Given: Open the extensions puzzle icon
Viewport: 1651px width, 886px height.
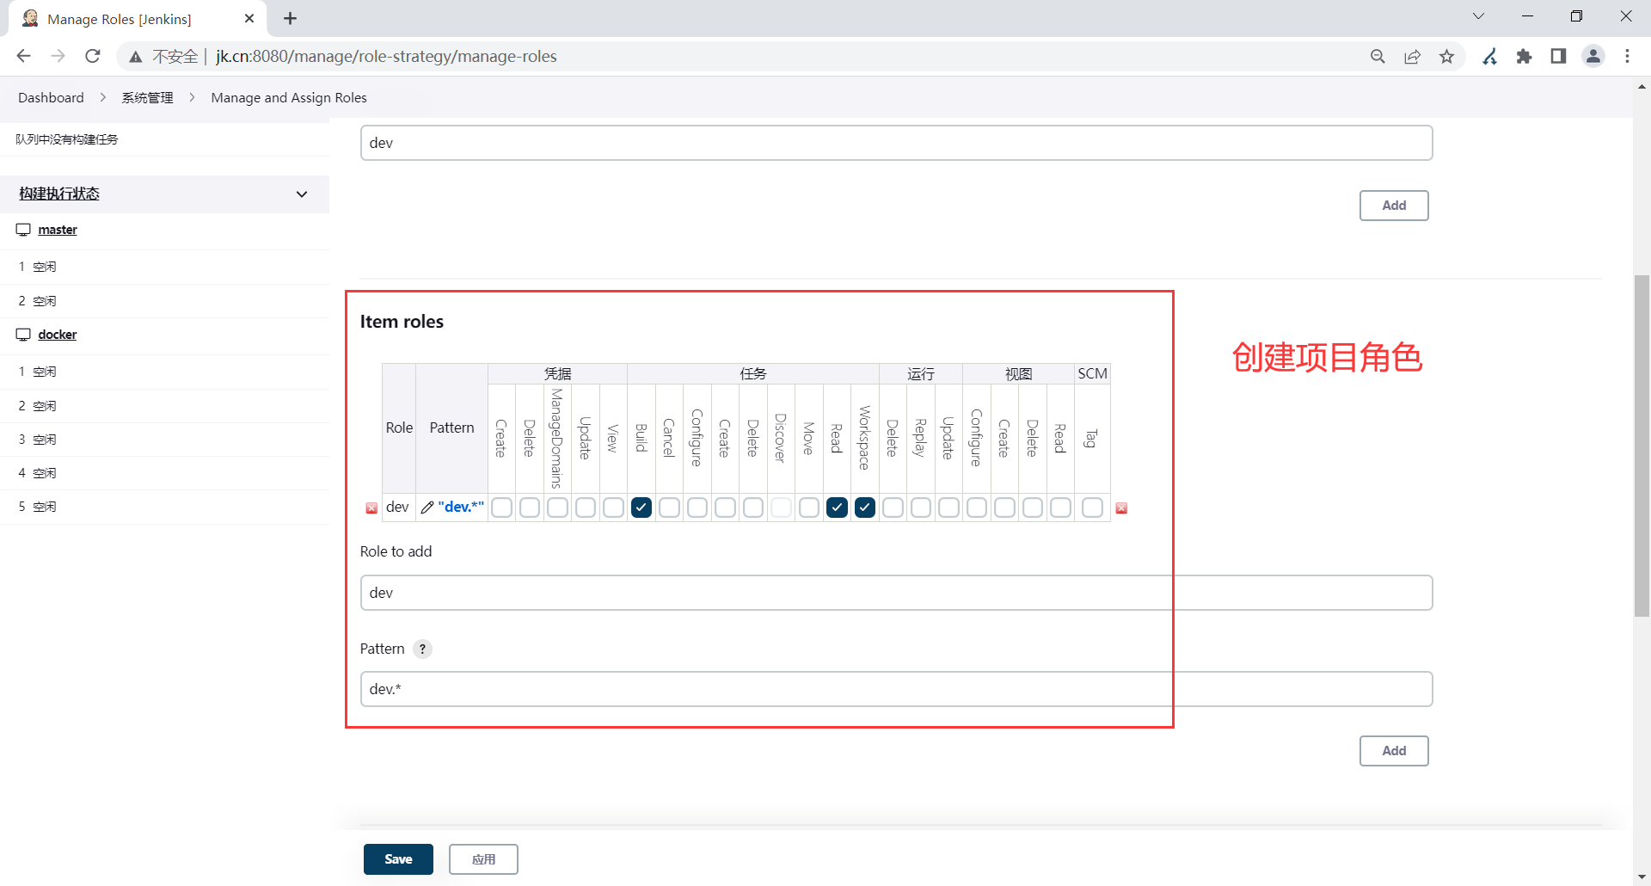Looking at the screenshot, I should click(x=1524, y=56).
